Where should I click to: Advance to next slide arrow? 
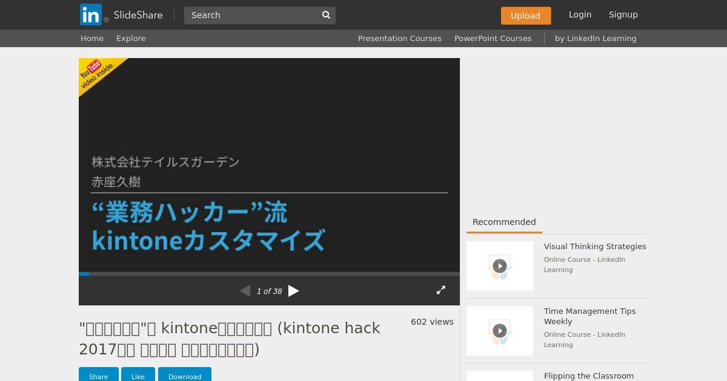click(294, 291)
